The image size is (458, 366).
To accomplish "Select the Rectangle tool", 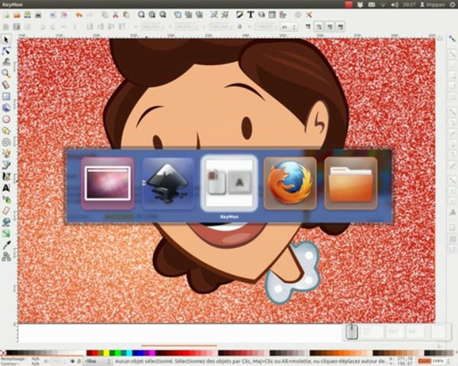I will [x=6, y=96].
